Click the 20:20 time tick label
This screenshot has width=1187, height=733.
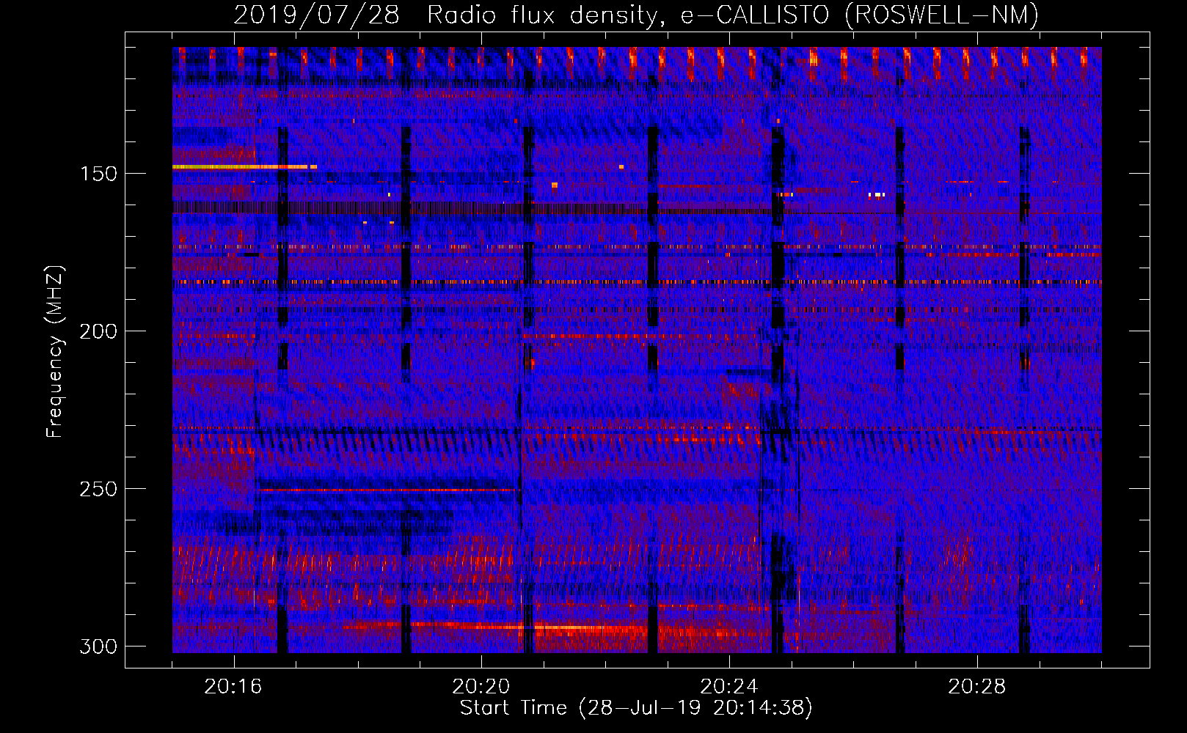tap(481, 686)
